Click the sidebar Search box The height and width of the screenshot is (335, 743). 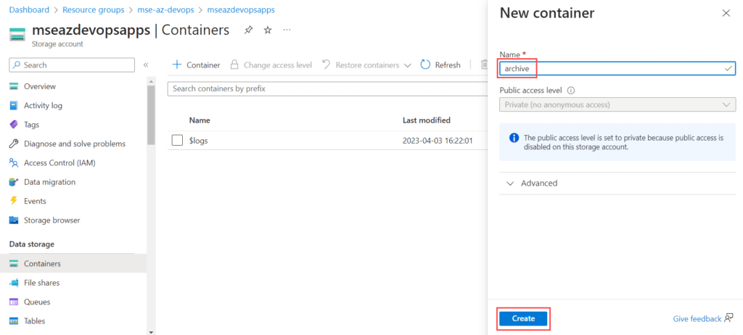point(72,65)
